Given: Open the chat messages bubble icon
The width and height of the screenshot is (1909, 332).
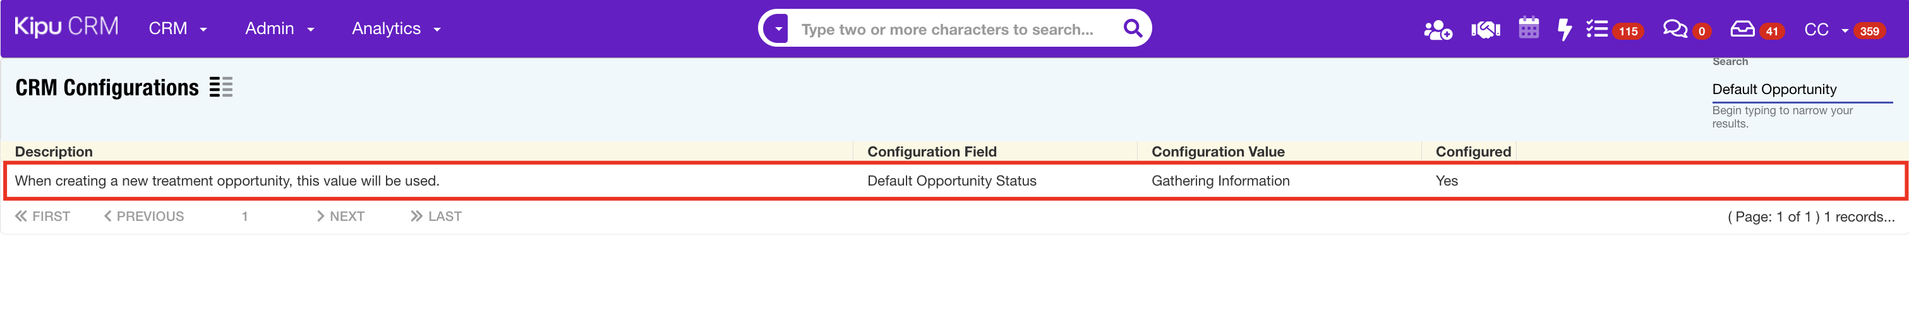Looking at the screenshot, I should click(x=1674, y=29).
